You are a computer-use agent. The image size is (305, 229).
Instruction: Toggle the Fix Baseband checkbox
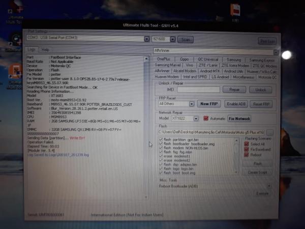246,150
